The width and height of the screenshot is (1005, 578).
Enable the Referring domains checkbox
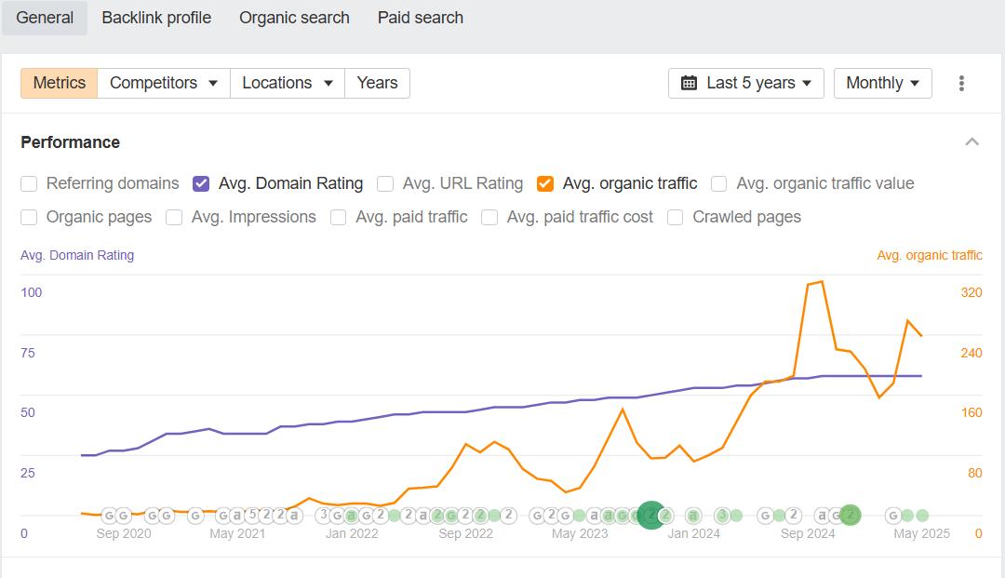click(x=29, y=183)
